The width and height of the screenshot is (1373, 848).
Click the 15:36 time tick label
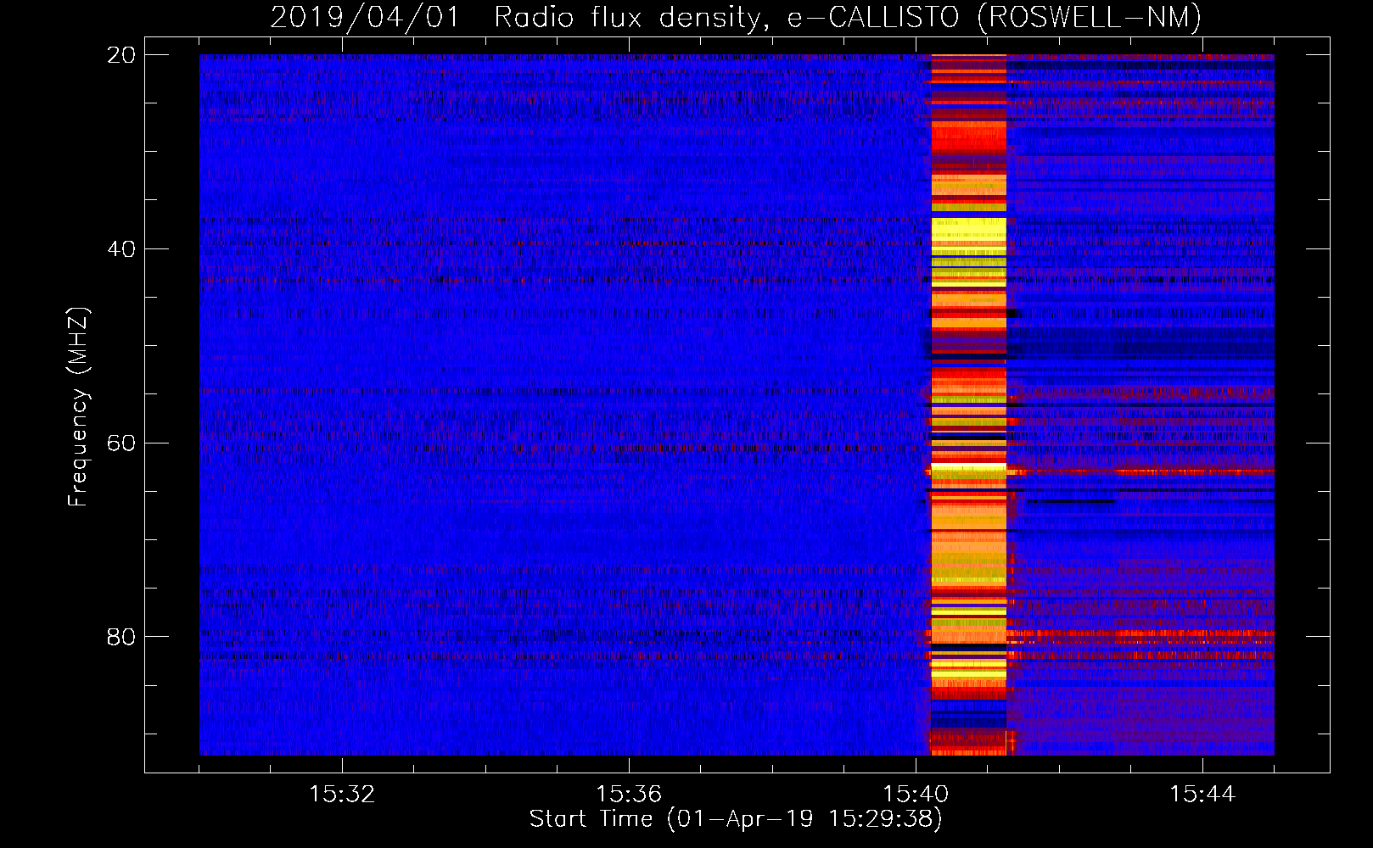click(x=629, y=795)
